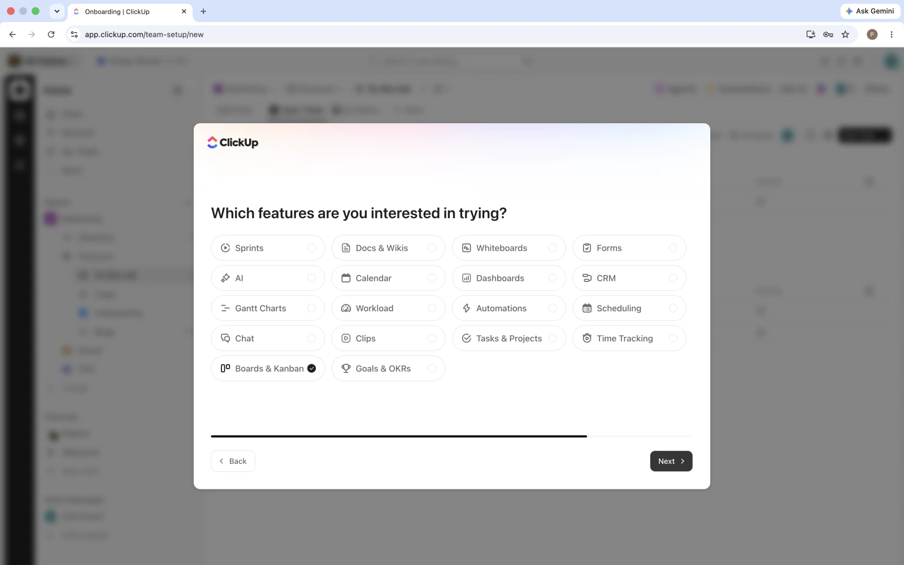The width and height of the screenshot is (904, 565).
Task: Click the Chat bubbles icon
Action: [x=225, y=338]
